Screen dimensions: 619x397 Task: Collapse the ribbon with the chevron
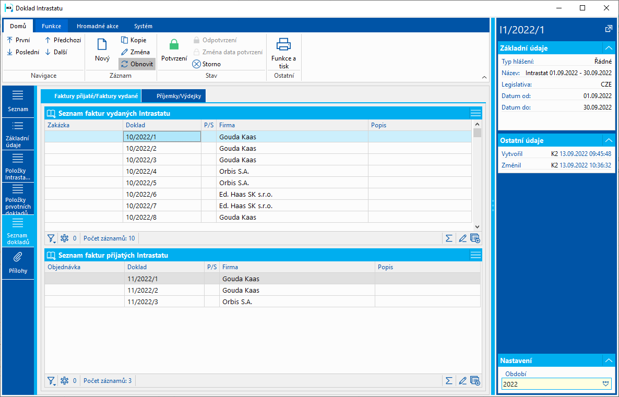(x=484, y=77)
